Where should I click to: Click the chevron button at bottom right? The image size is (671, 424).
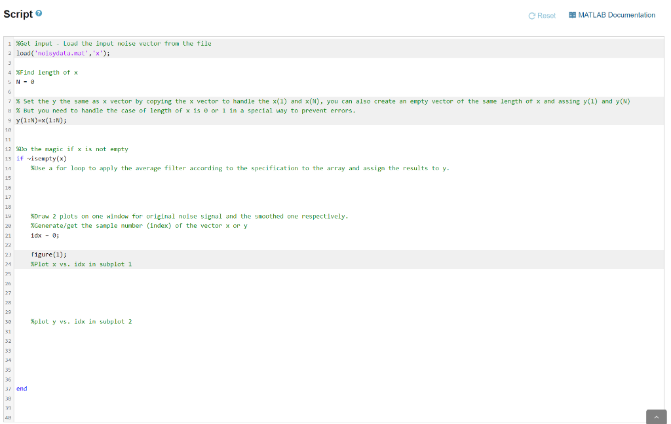(x=655, y=416)
